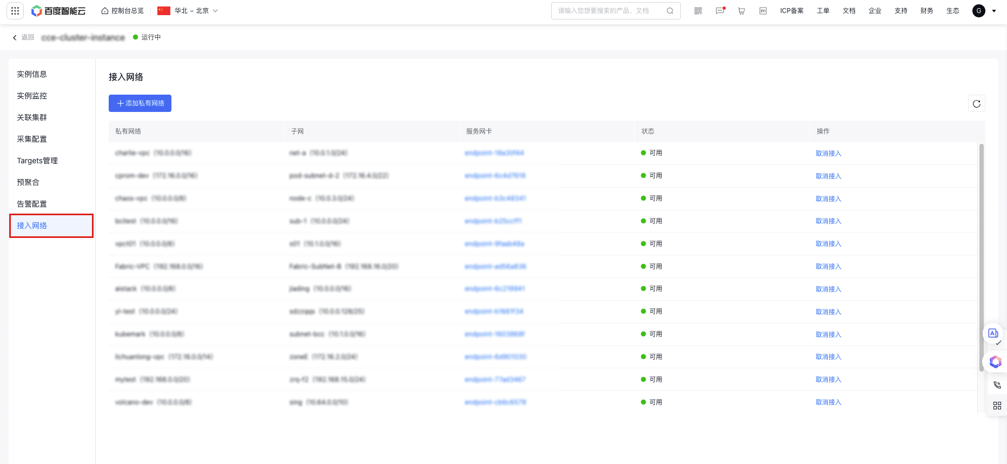Expand the account dropdown arrow
Viewport: 1007px width, 464px height.
[994, 11]
